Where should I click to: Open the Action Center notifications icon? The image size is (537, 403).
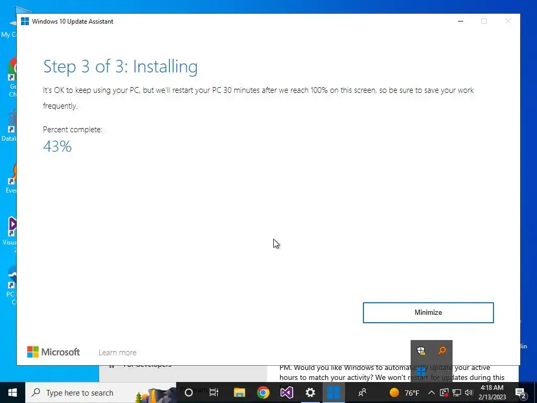520,393
